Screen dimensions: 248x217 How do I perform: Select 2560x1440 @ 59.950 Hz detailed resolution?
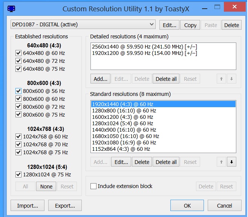pos(144,47)
